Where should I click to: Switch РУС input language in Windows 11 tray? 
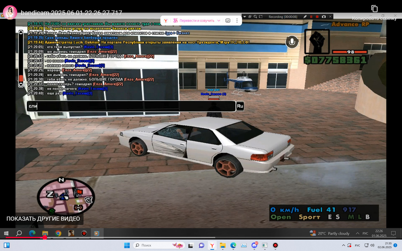pyautogui.click(x=358, y=245)
